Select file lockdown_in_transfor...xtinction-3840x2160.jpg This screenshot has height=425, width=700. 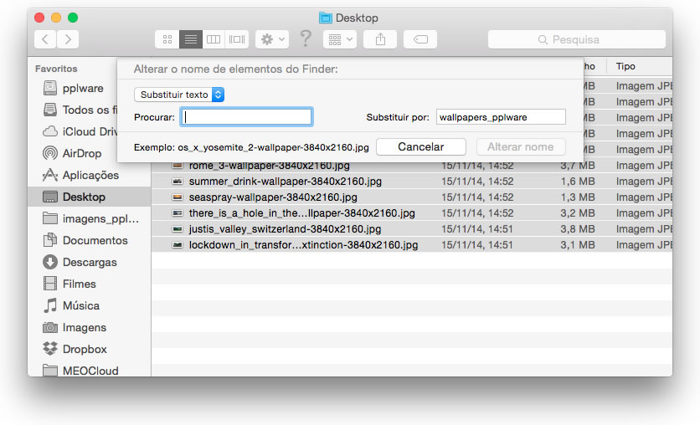[x=303, y=245]
